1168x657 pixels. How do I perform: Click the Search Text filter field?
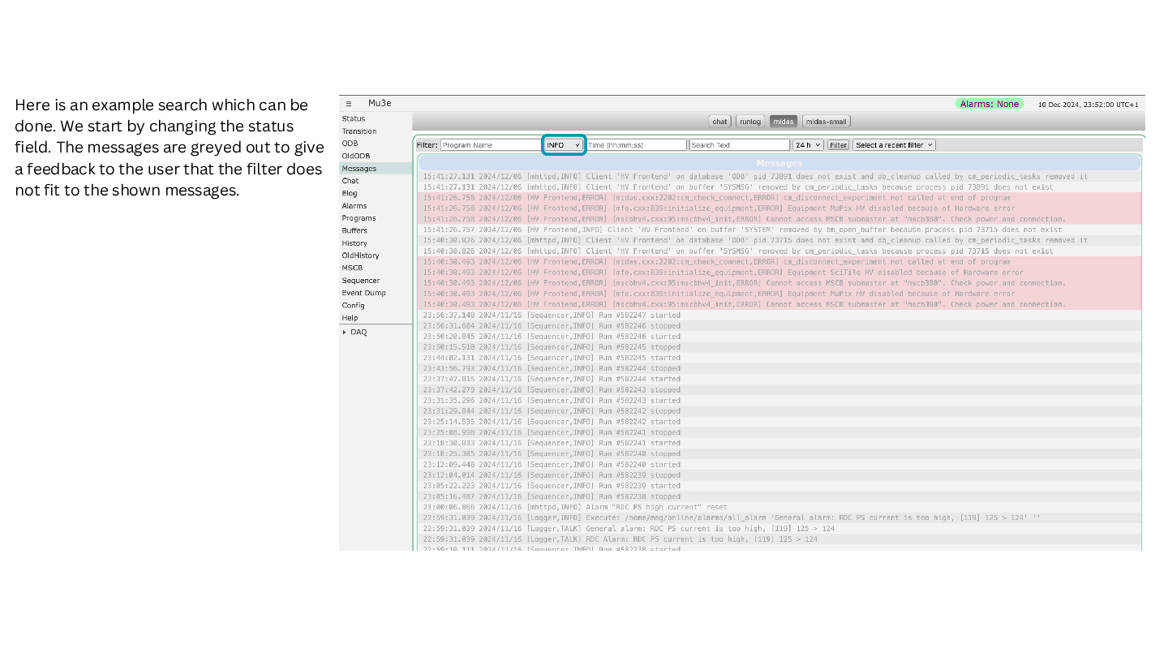coord(740,145)
